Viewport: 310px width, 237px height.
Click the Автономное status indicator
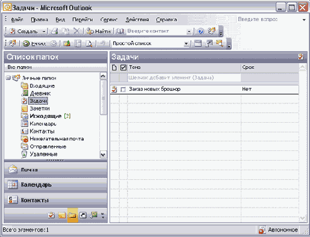279,230
